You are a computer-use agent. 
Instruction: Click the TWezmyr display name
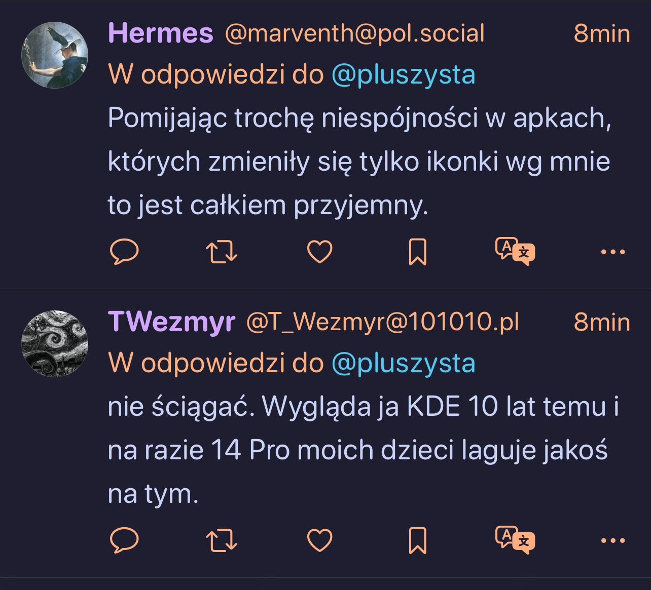[172, 322]
